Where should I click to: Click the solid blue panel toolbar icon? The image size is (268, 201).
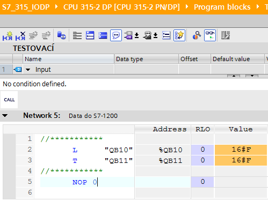(x=103, y=35)
